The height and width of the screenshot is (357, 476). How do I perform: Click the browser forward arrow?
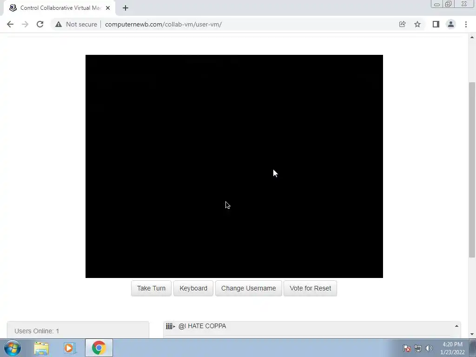coord(25,24)
